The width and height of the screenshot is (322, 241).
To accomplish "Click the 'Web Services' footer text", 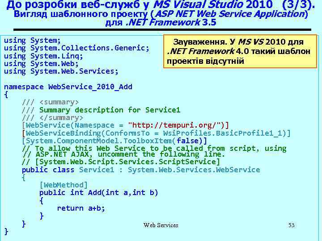I will (x=161, y=225).
